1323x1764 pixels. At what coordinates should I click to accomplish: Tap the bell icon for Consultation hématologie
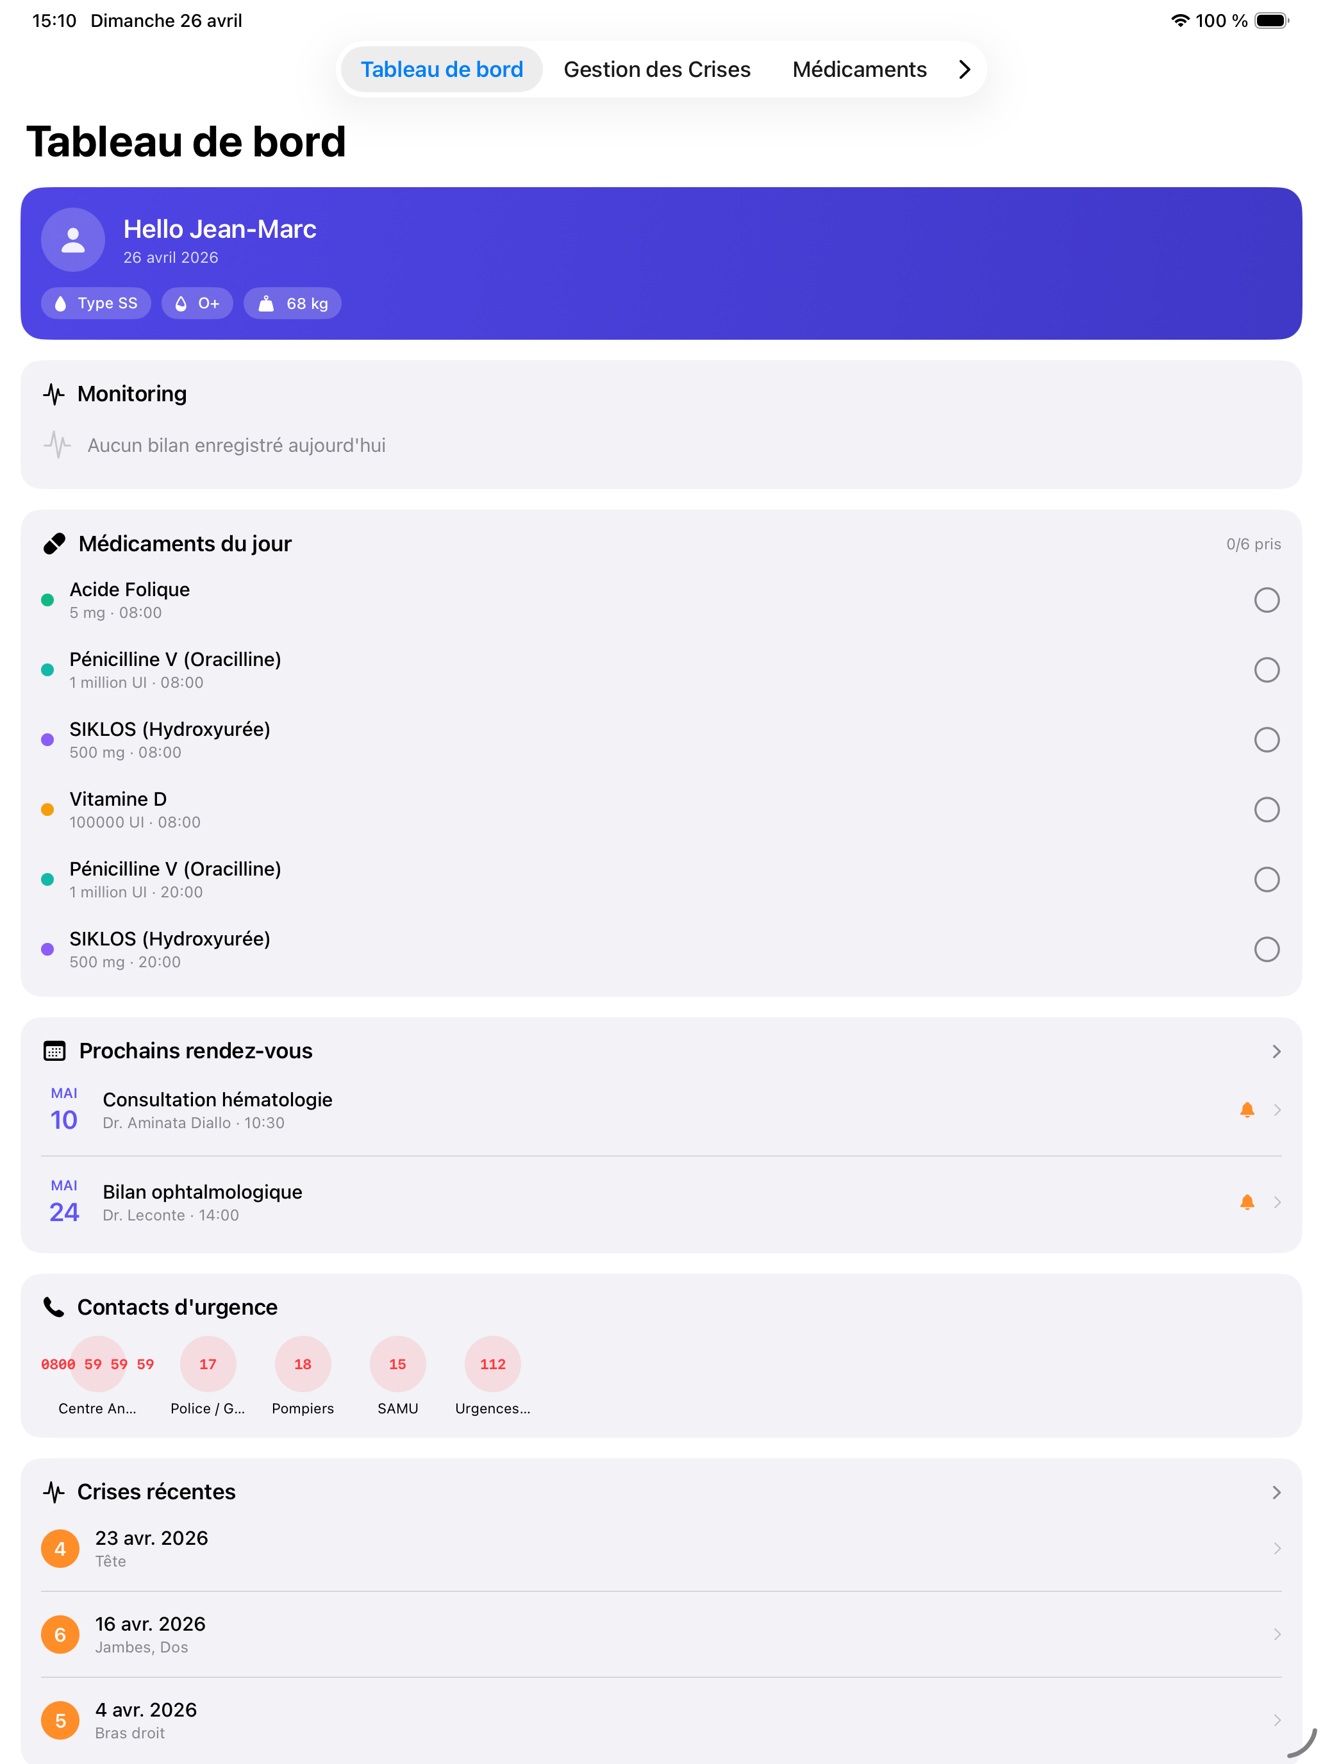(x=1247, y=1110)
